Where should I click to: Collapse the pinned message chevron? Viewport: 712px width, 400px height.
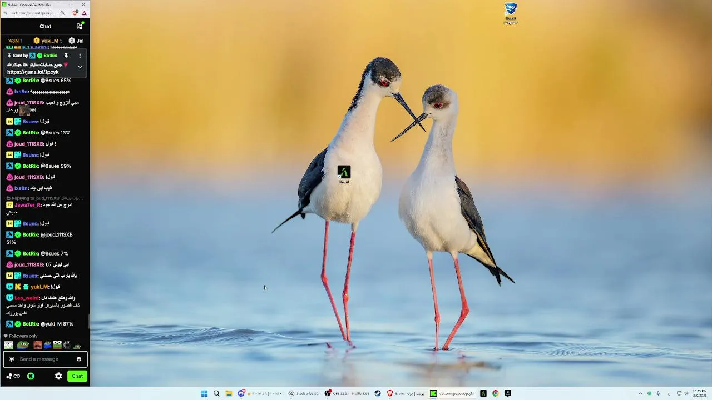coord(80,67)
